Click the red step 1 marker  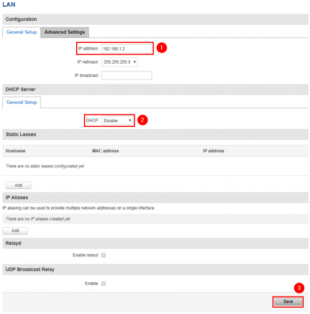(x=161, y=48)
